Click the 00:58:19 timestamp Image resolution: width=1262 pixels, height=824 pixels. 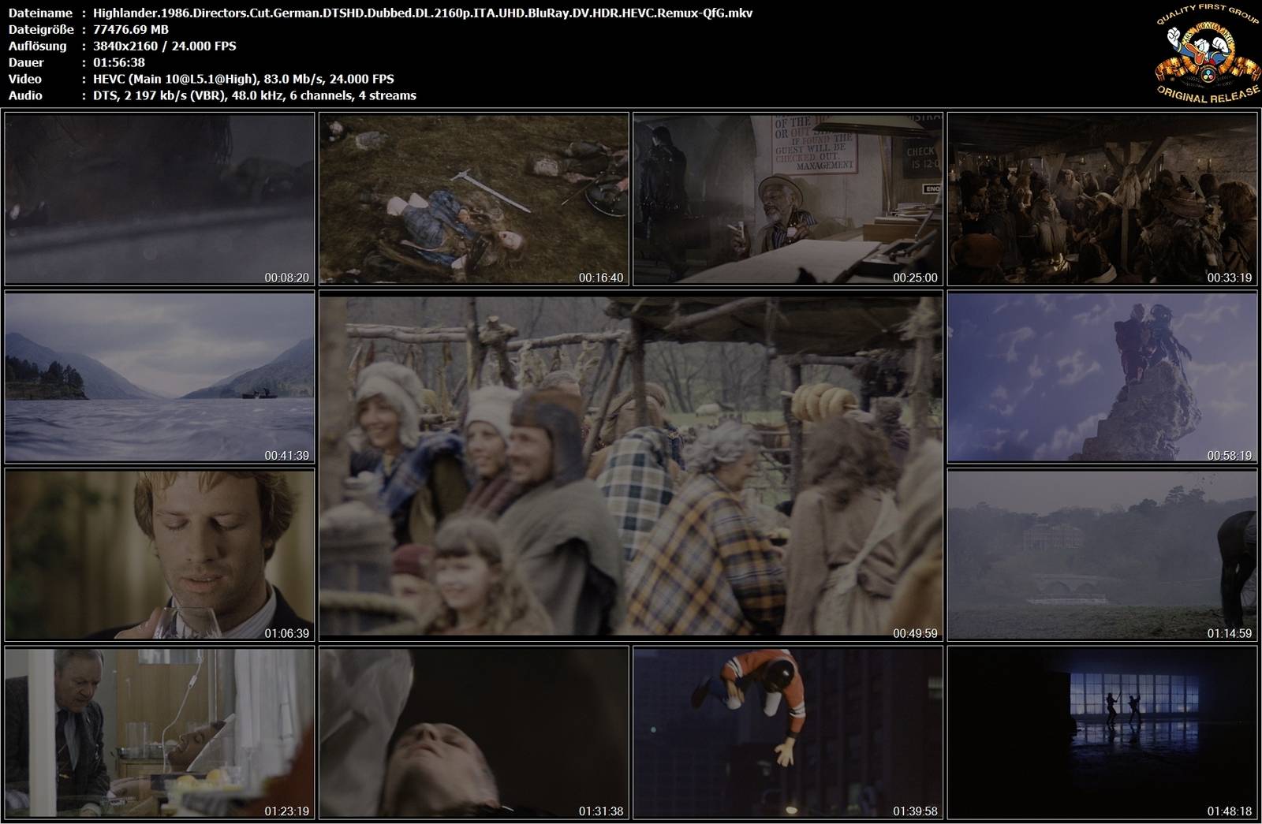tap(1230, 456)
